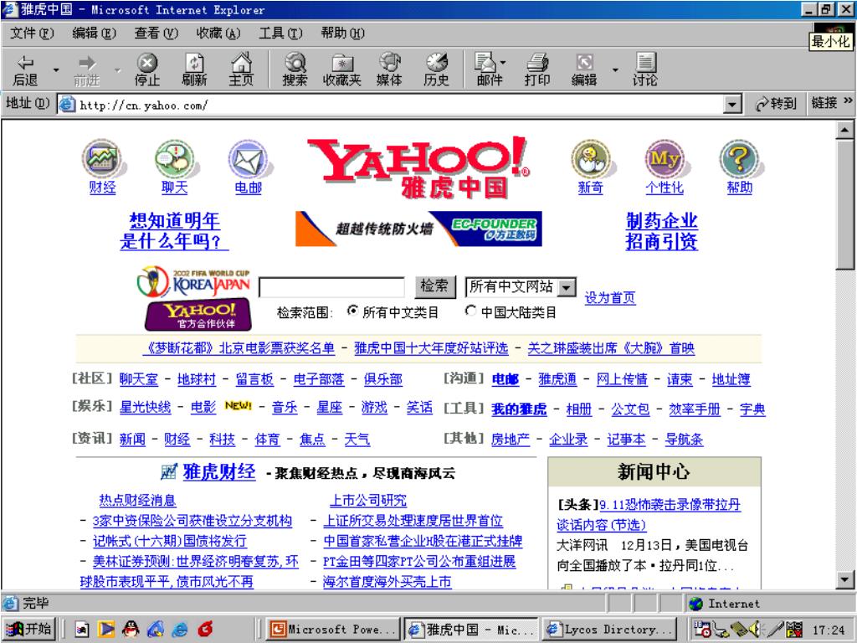
Task: Click the scrollbar down arrow
Action: pyautogui.click(x=844, y=579)
